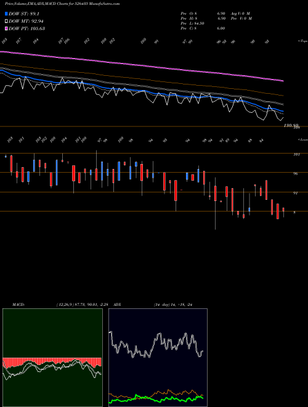Click the chart title mentioning MunafaSutra.com
Image resolution: width=308 pixels, height=407 pixels.
62,4
